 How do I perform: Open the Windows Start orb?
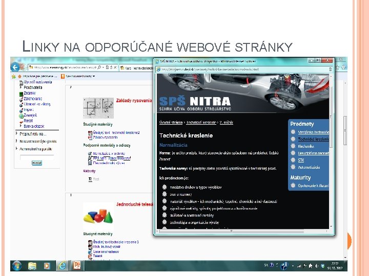tap(17, 266)
